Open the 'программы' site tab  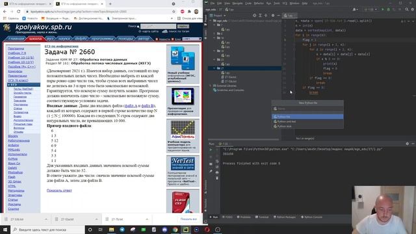pyautogui.click(x=102, y=39)
